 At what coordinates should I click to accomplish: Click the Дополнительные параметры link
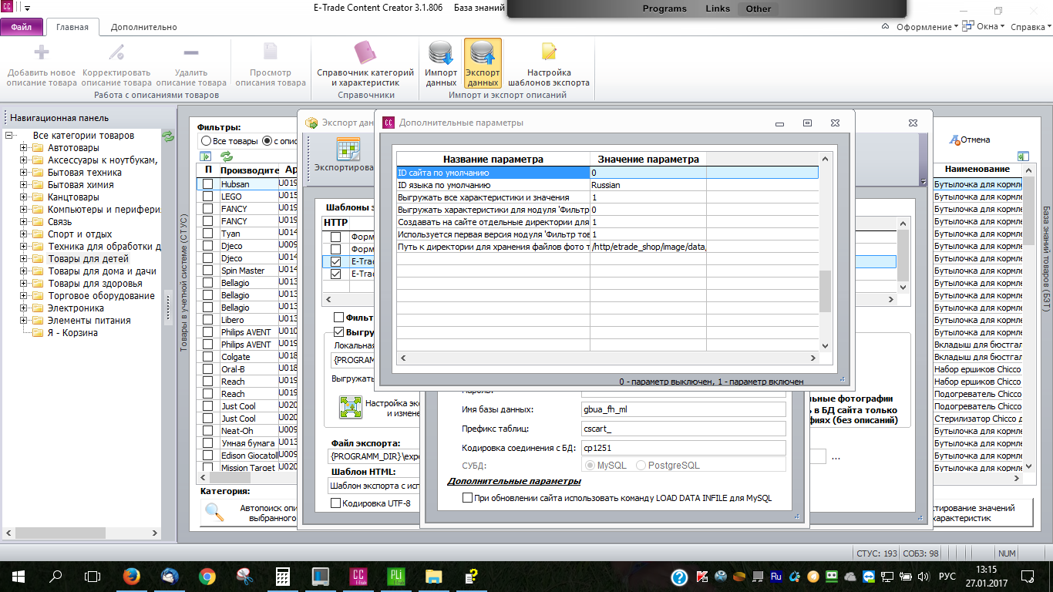514,481
